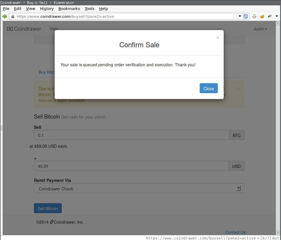Expand the toolbar overflow arrow
Screen dimensions: 281x240
point(277,16)
